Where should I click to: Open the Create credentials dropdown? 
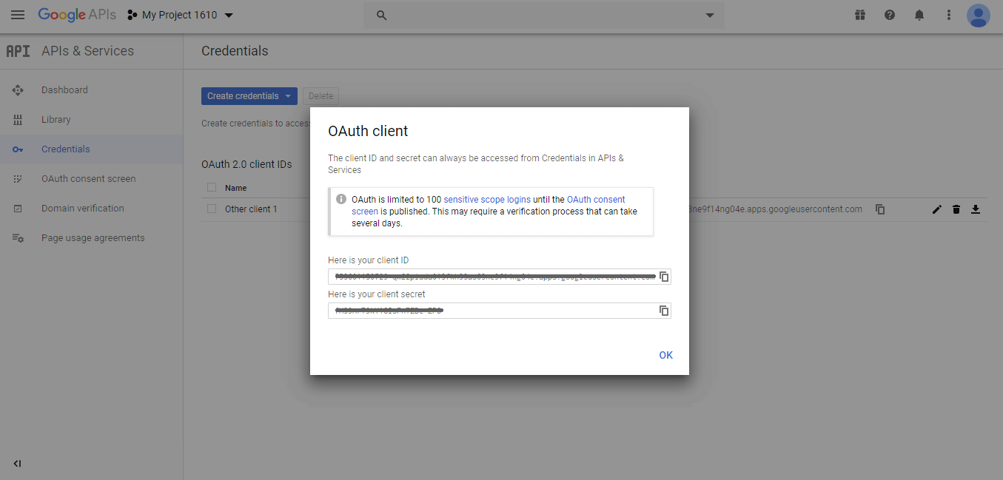click(x=249, y=96)
